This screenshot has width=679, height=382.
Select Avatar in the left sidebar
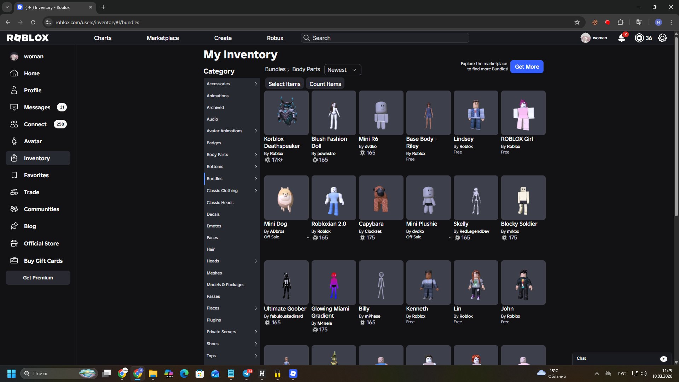tap(33, 141)
